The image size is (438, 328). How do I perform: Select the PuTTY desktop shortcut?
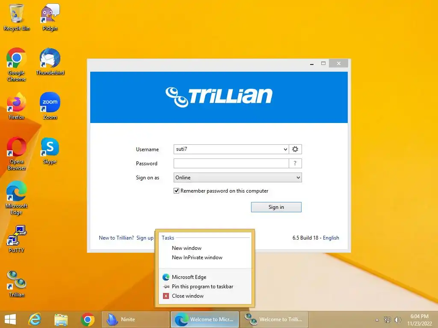[x=17, y=239]
